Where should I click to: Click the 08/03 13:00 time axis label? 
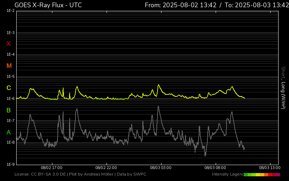(269, 168)
